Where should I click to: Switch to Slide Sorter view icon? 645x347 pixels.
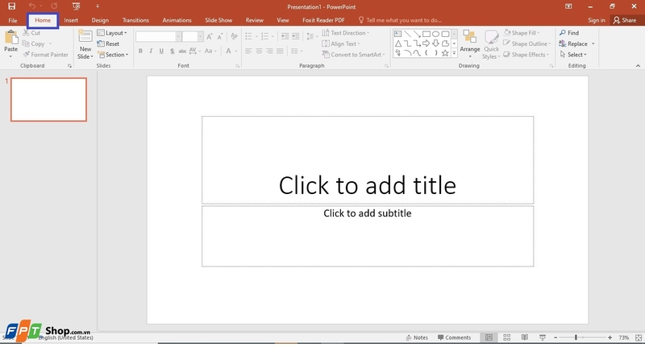click(x=507, y=337)
